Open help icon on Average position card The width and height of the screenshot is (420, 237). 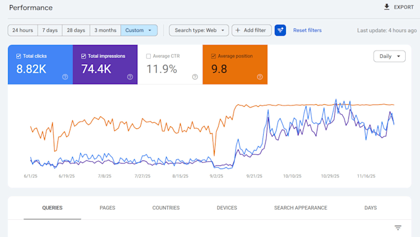[x=259, y=77]
